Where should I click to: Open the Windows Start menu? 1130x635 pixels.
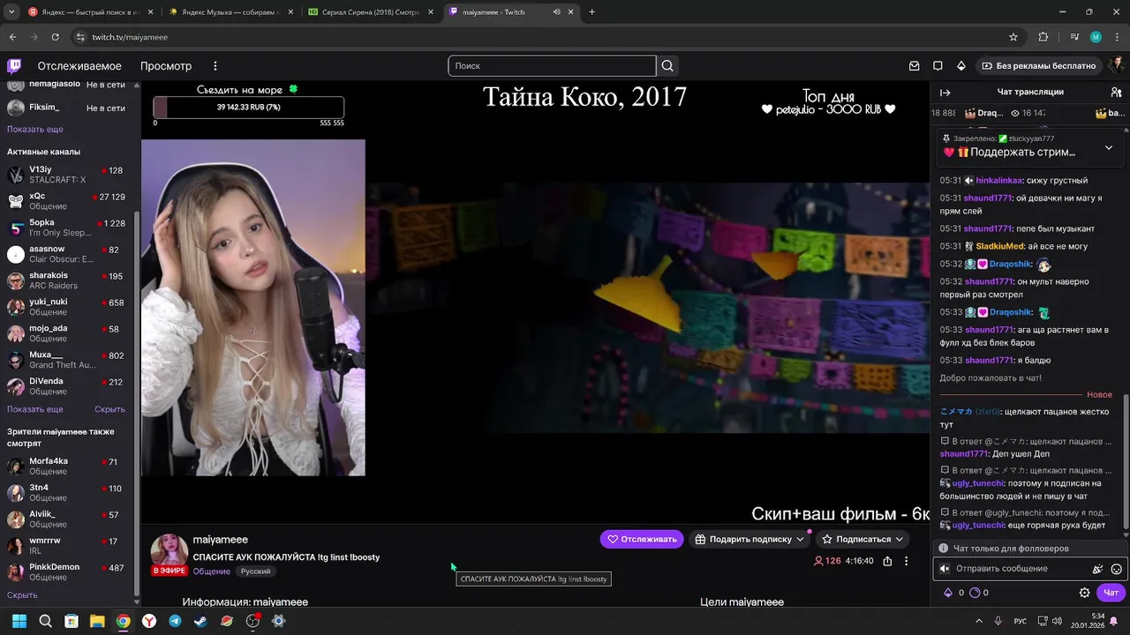point(19,621)
